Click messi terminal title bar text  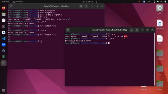tap(109, 30)
